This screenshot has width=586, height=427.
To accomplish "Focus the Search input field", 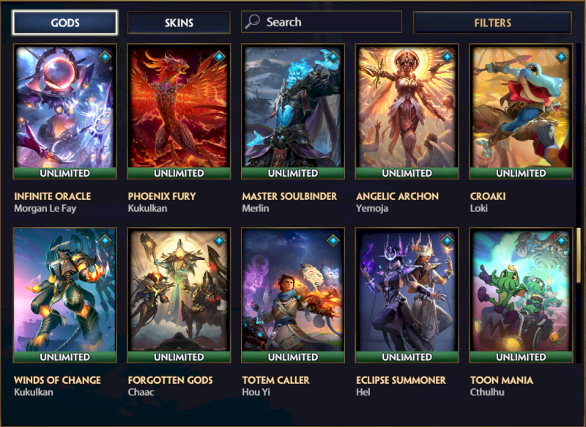I will (322, 22).
